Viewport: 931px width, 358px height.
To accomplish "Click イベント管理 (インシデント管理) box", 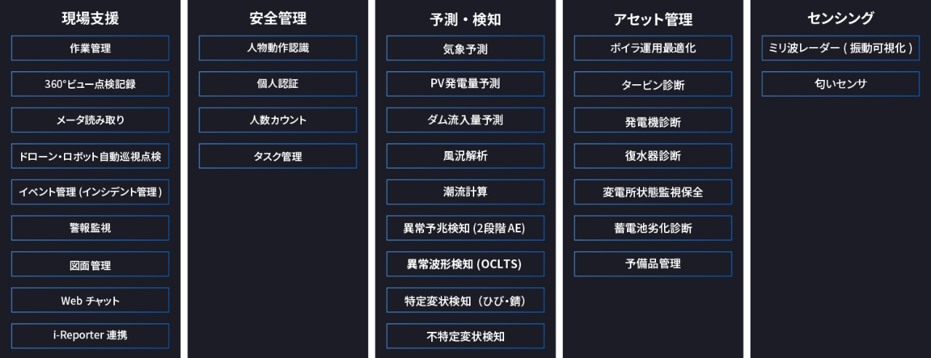I will point(90,192).
